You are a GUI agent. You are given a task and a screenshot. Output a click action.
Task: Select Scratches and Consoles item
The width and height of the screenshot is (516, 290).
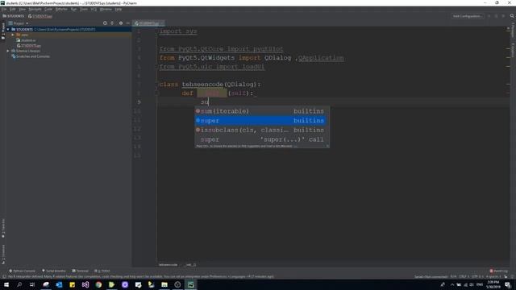[31, 56]
